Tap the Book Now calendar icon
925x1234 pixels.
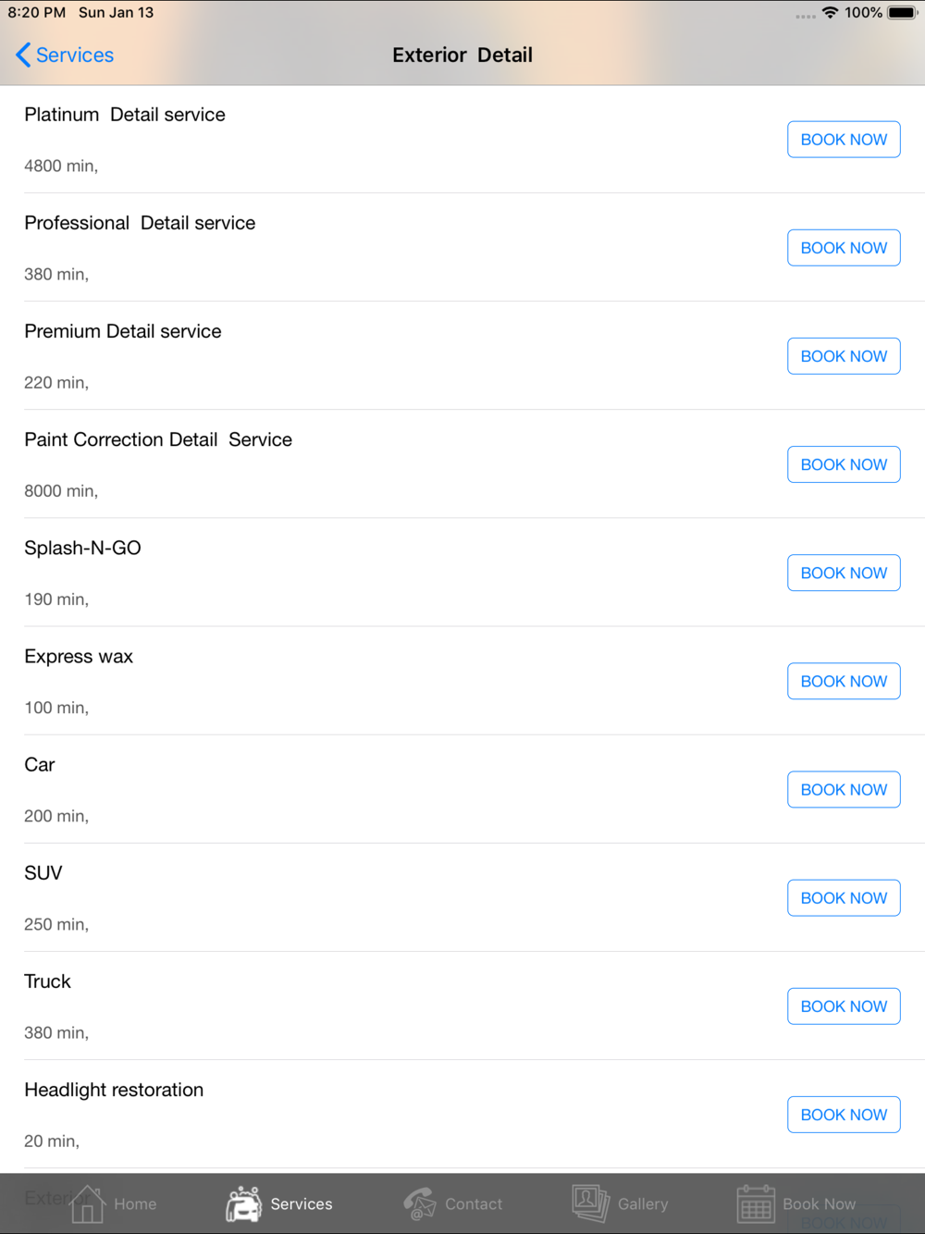point(756,1203)
